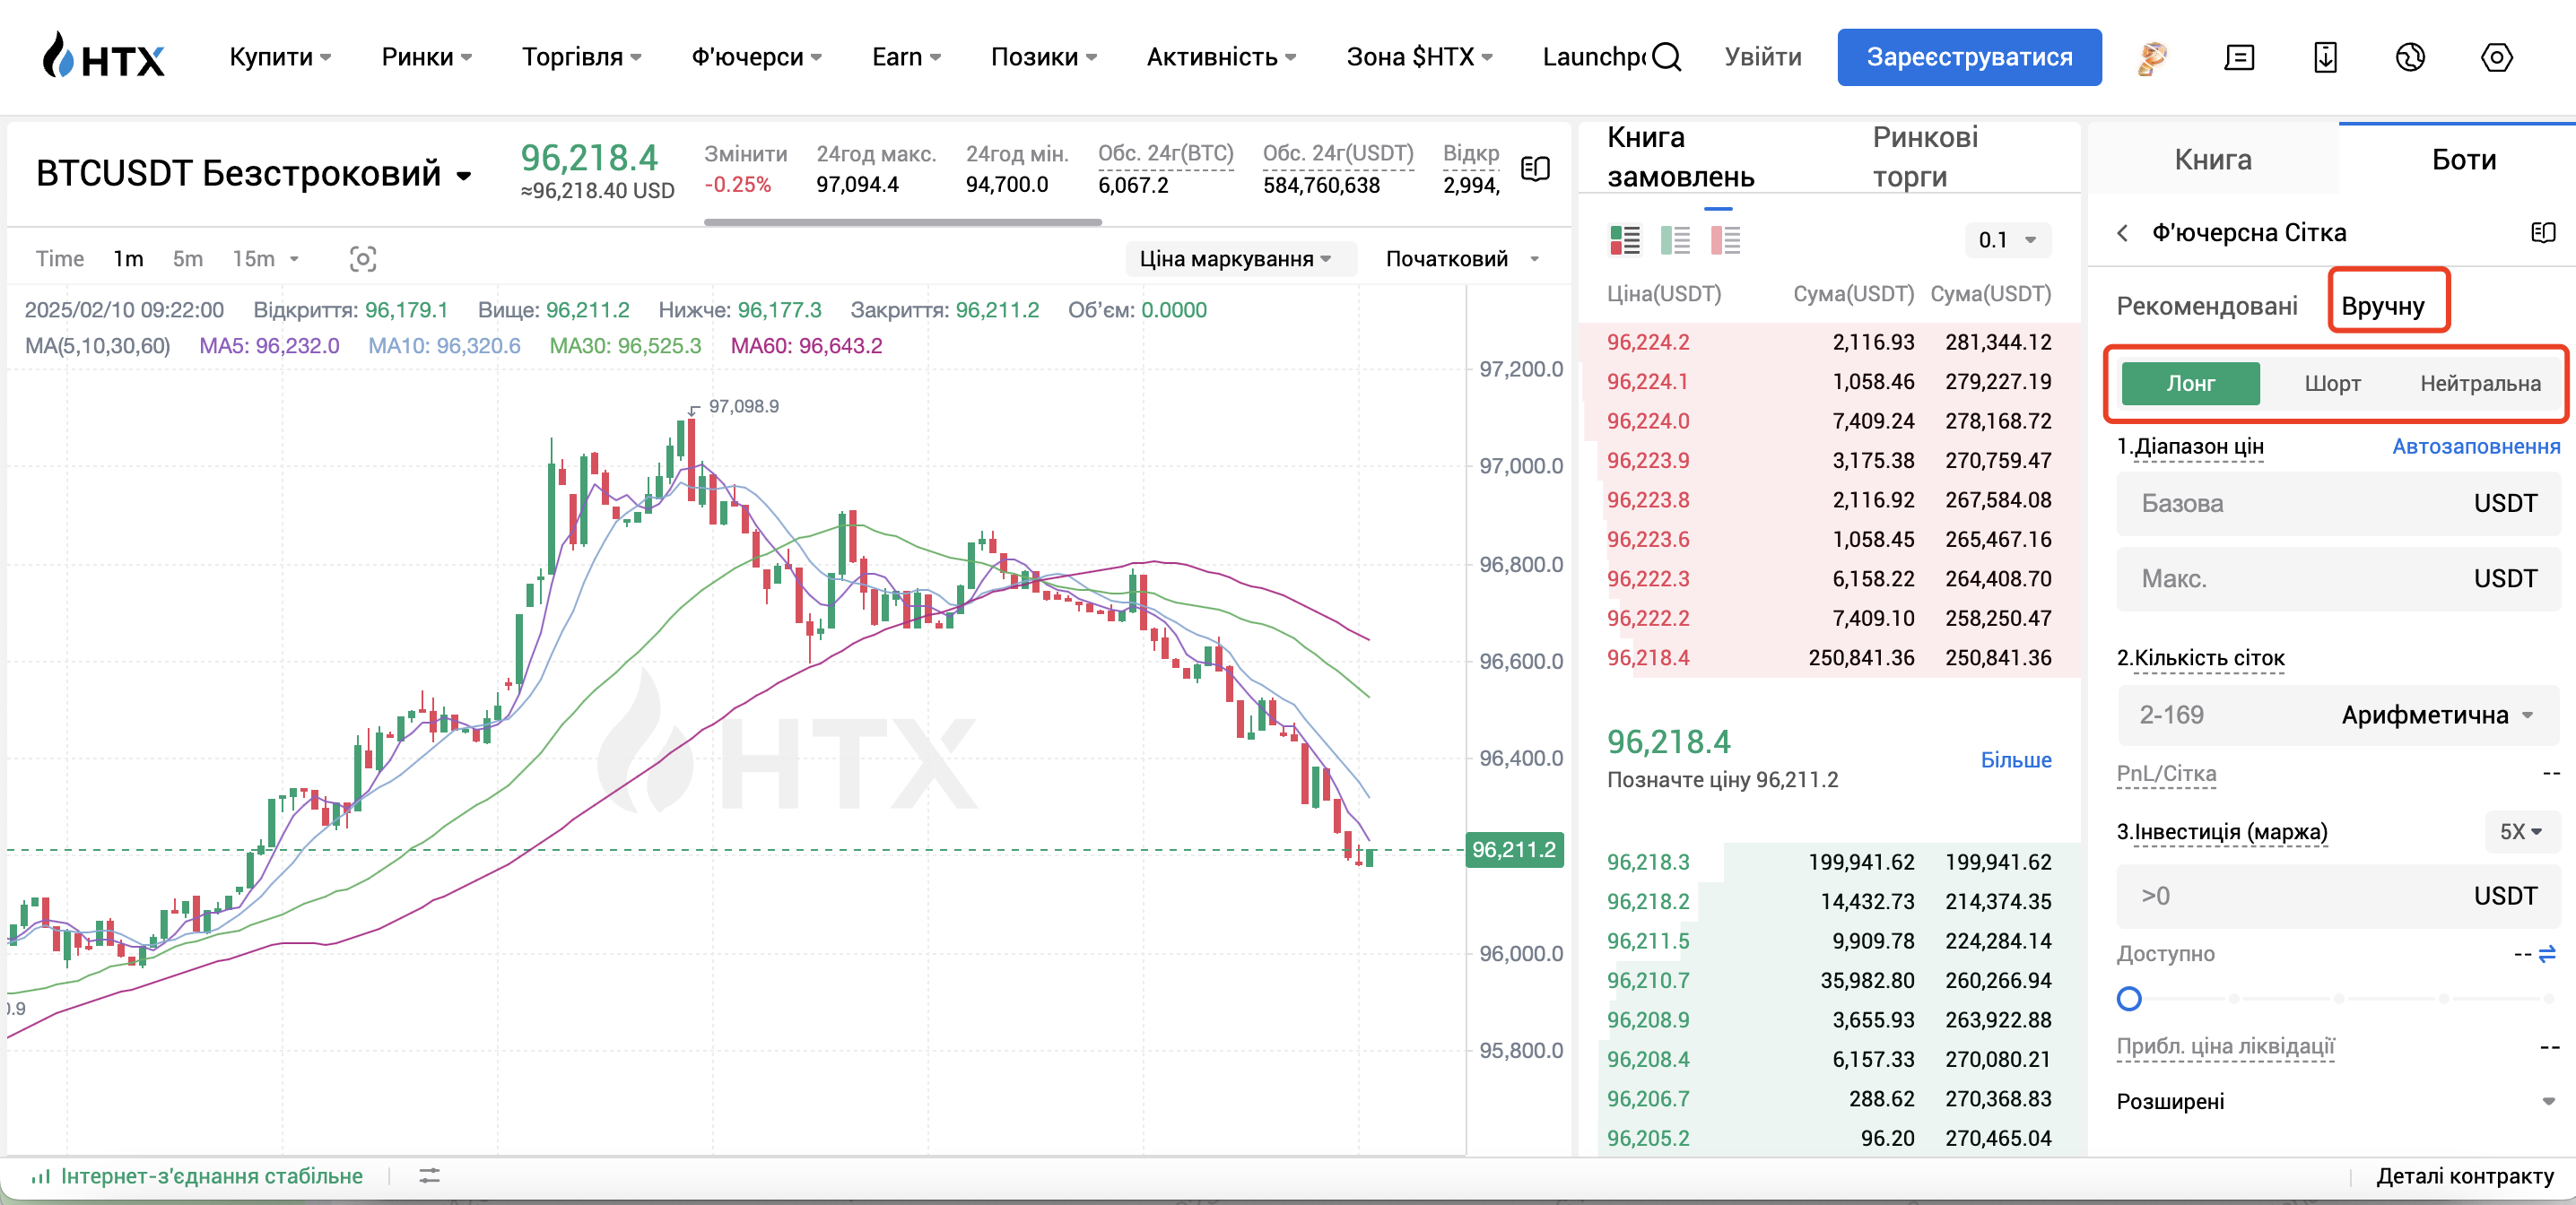Open the language globe icon
The height and width of the screenshot is (1205, 2576).
pyautogui.click(x=2410, y=58)
